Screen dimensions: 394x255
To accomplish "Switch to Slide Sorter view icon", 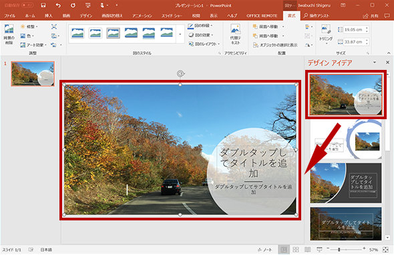I will tap(296, 250).
